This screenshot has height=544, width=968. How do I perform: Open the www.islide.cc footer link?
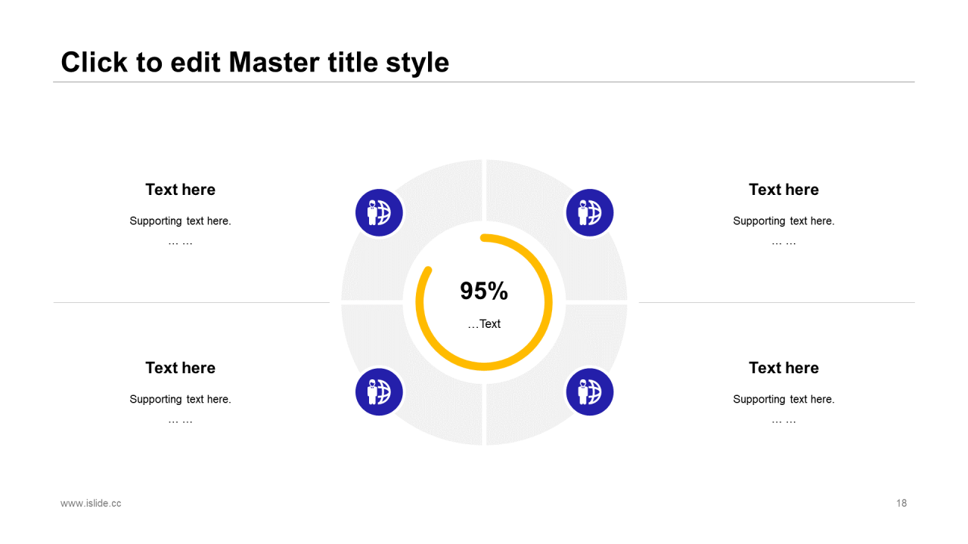[91, 503]
